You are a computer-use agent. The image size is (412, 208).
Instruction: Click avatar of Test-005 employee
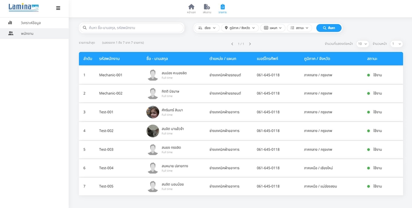click(x=153, y=186)
